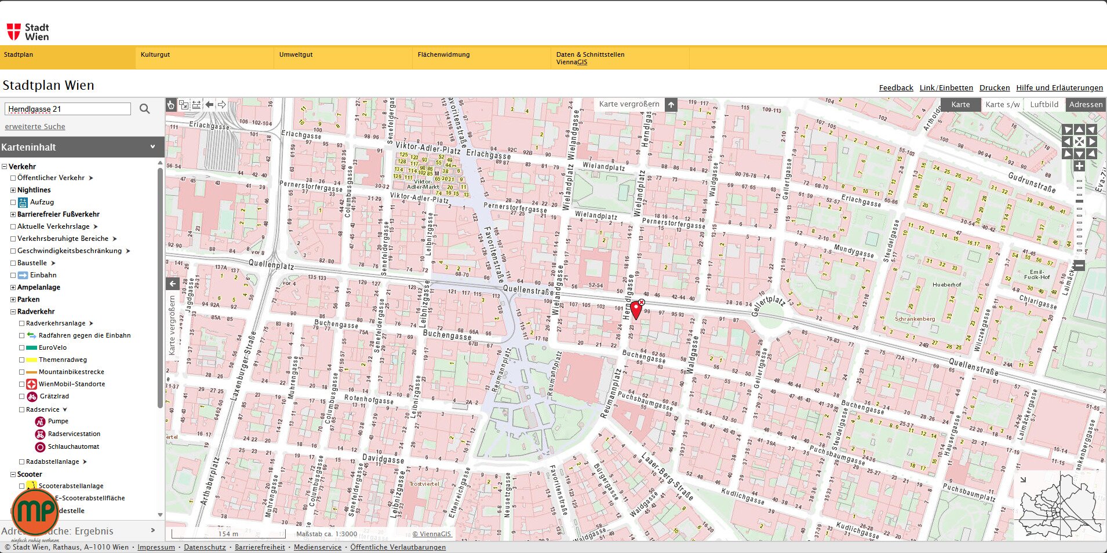Activate the distance measuring ruler tool
This screenshot has height=553, width=1107.
click(196, 105)
